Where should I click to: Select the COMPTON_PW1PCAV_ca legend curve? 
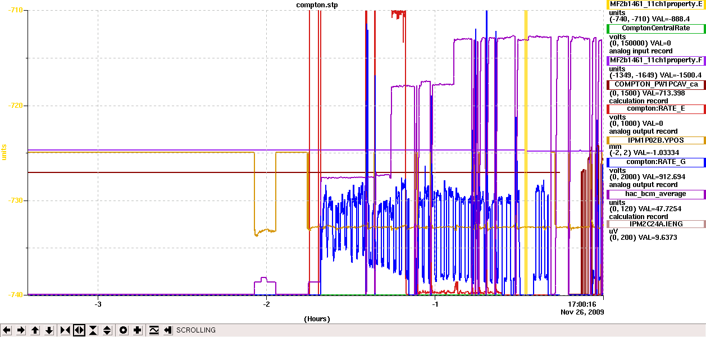coord(656,84)
